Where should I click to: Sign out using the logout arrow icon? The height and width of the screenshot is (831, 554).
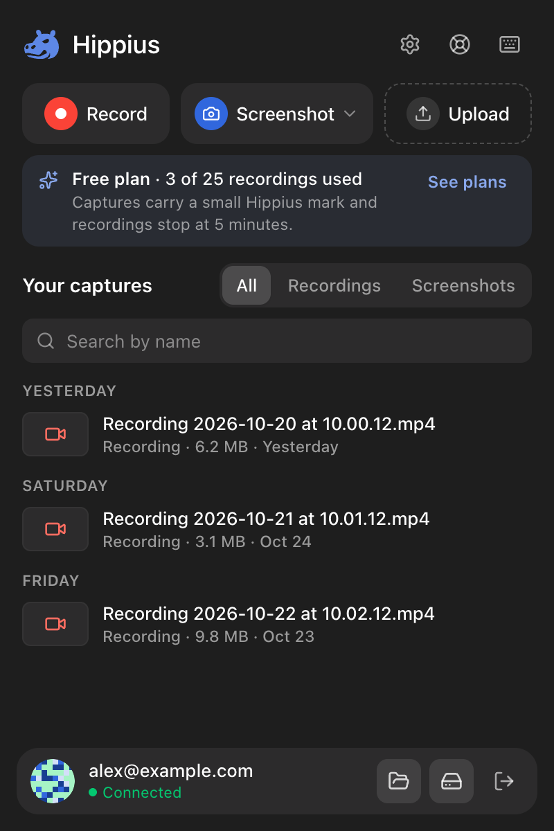(x=504, y=781)
